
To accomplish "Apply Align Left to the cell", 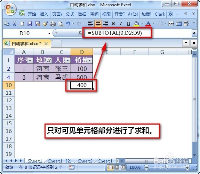I will [90, 24].
